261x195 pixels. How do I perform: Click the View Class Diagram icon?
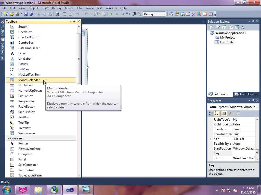tap(243, 27)
